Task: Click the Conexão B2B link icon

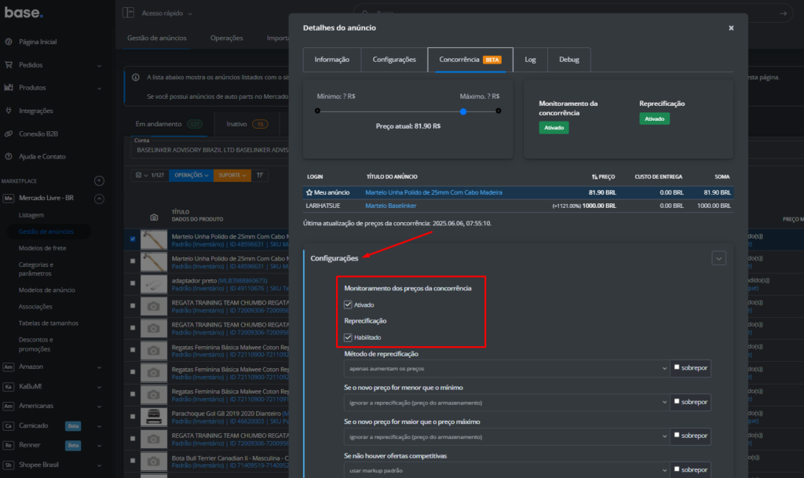Action: coord(9,133)
